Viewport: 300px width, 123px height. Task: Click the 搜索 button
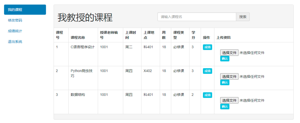(243, 17)
